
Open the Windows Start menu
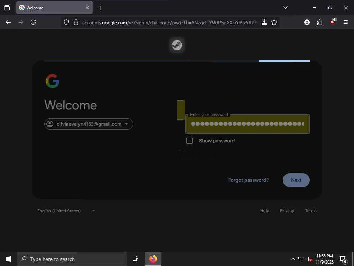click(x=8, y=259)
